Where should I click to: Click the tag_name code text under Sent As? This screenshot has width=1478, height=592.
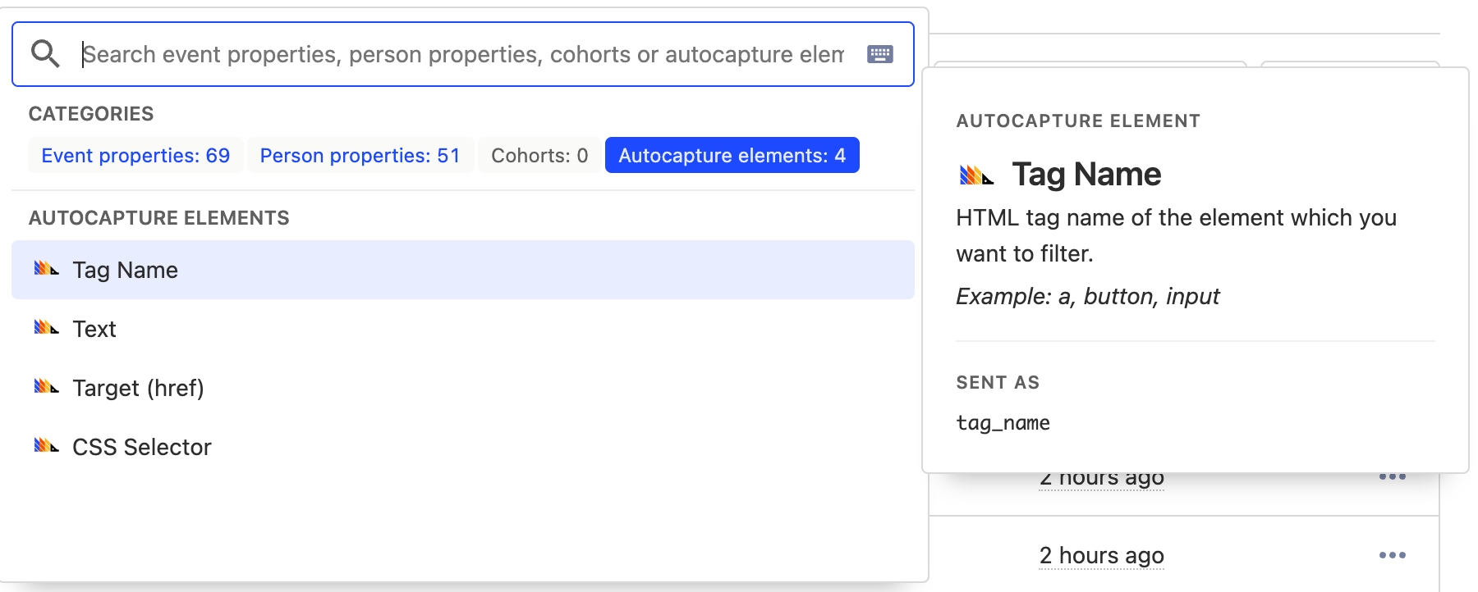tap(1003, 423)
